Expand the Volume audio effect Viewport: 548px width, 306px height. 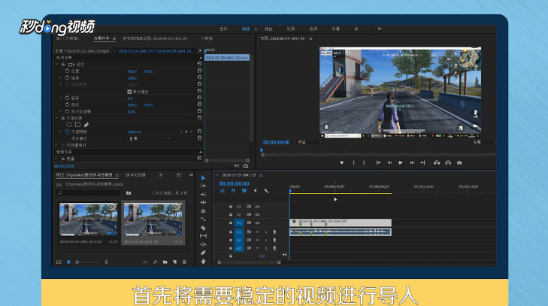coord(56,159)
